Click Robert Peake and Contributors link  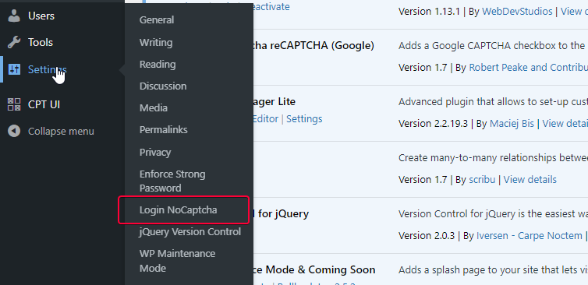529,68
